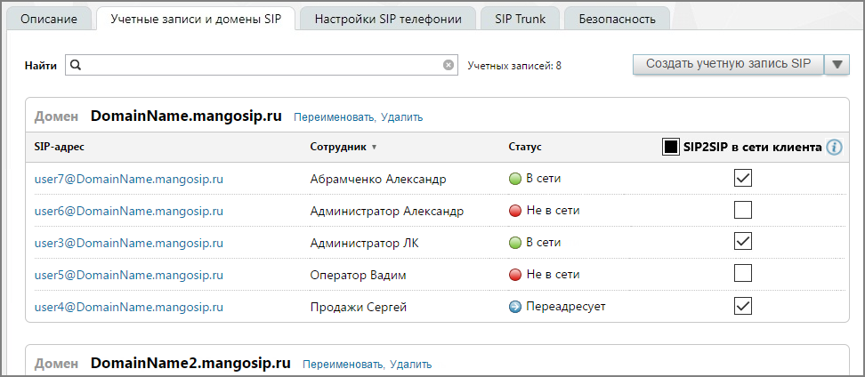This screenshot has width=865, height=377.
Task: Click the magnifier icon in search box
Action: tap(77, 65)
